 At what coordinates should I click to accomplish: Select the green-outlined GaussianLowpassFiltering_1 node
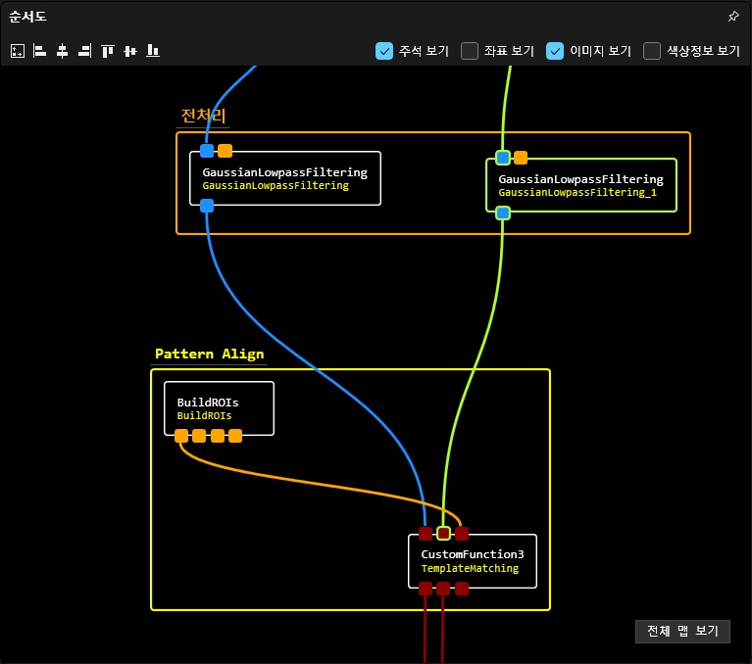580,185
